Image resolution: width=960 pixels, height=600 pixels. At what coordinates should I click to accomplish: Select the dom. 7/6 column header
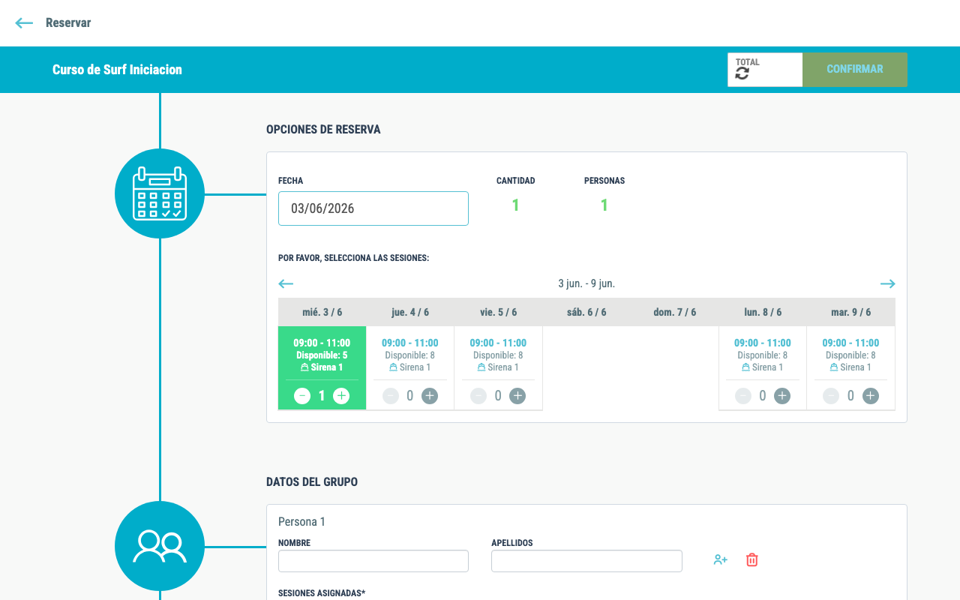pos(675,312)
